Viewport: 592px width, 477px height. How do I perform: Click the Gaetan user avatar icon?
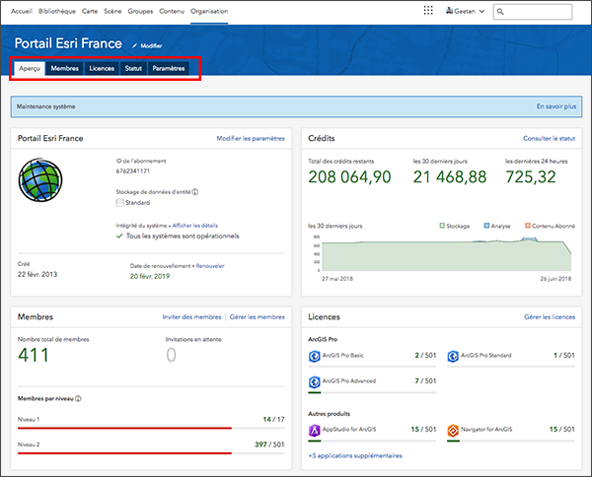449,11
